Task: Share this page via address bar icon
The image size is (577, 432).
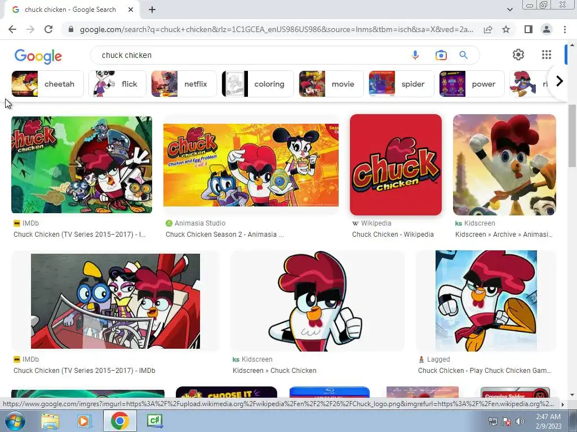Action: (x=488, y=29)
